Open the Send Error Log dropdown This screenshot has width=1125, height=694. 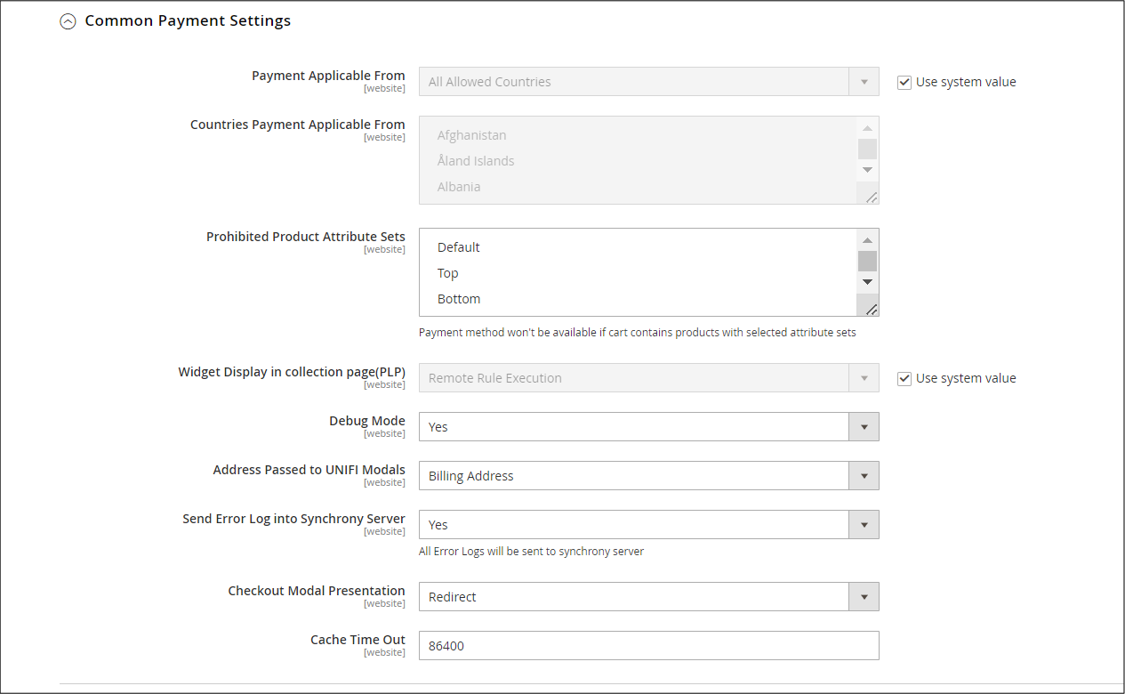point(863,524)
